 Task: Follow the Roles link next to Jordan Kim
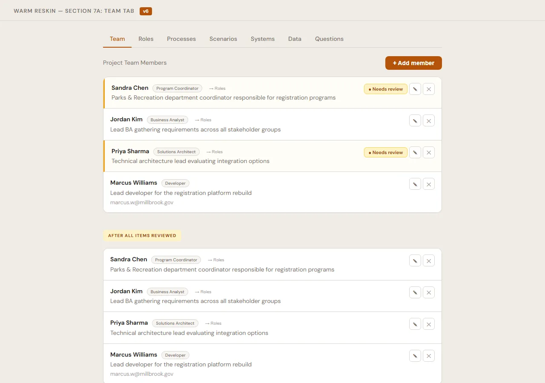[203, 120]
